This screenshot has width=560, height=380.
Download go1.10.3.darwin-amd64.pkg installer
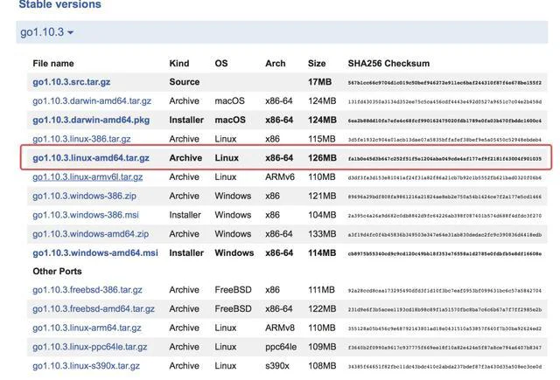pos(91,121)
